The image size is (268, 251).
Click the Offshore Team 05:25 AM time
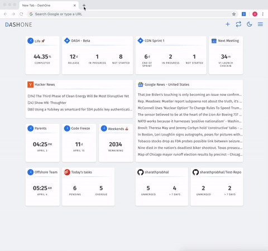point(42,188)
